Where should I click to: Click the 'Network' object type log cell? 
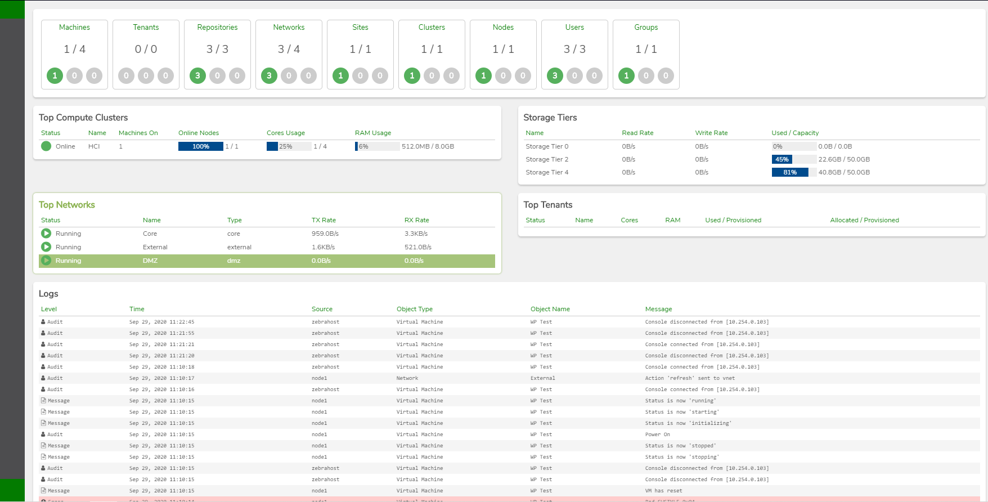[407, 378]
